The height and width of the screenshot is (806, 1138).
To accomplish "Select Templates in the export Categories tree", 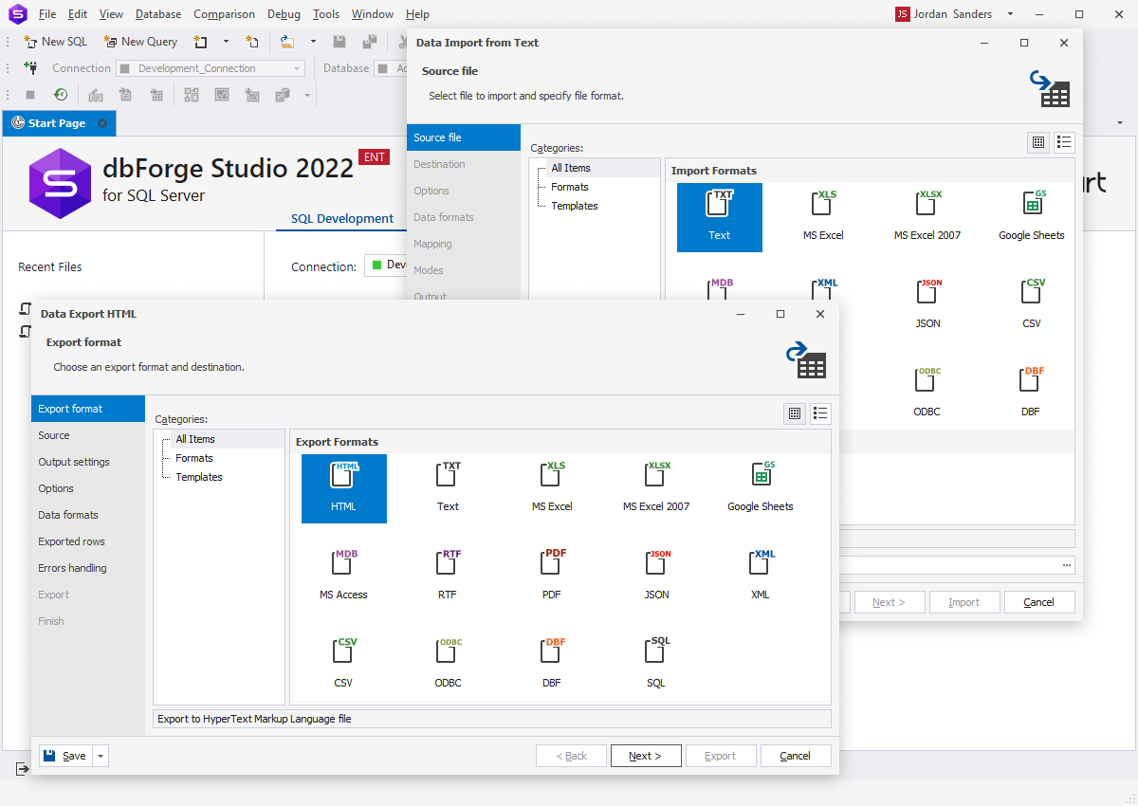I will coord(199,477).
